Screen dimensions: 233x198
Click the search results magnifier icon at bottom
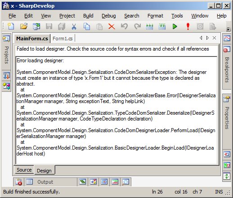click(x=125, y=182)
